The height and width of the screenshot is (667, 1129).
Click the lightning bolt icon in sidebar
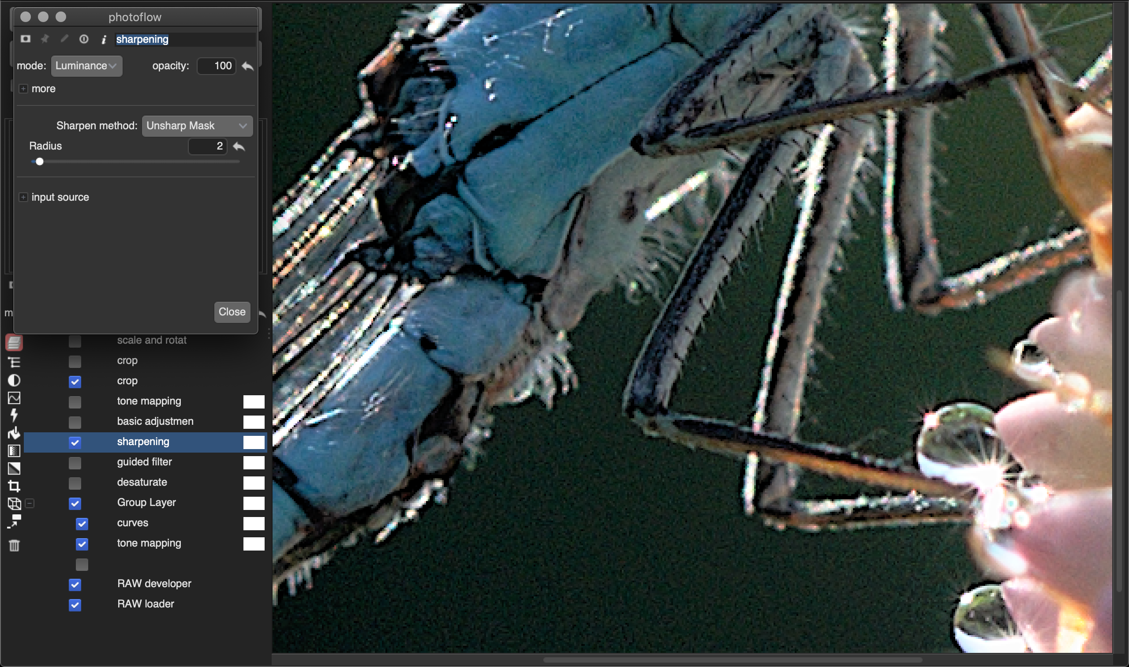[14, 415]
